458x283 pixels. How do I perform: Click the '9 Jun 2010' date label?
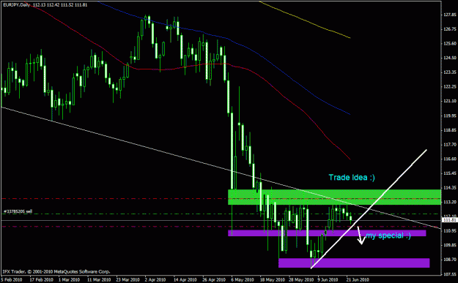pyautogui.click(x=328, y=280)
